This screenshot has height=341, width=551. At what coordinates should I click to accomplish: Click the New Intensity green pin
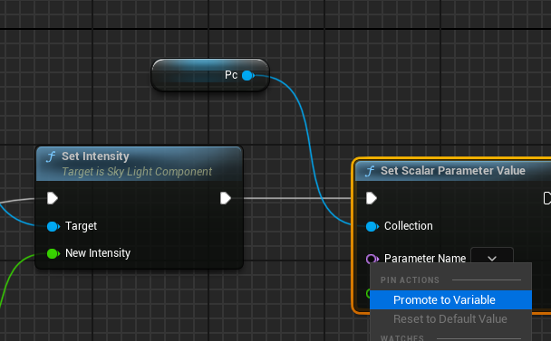click(x=53, y=253)
